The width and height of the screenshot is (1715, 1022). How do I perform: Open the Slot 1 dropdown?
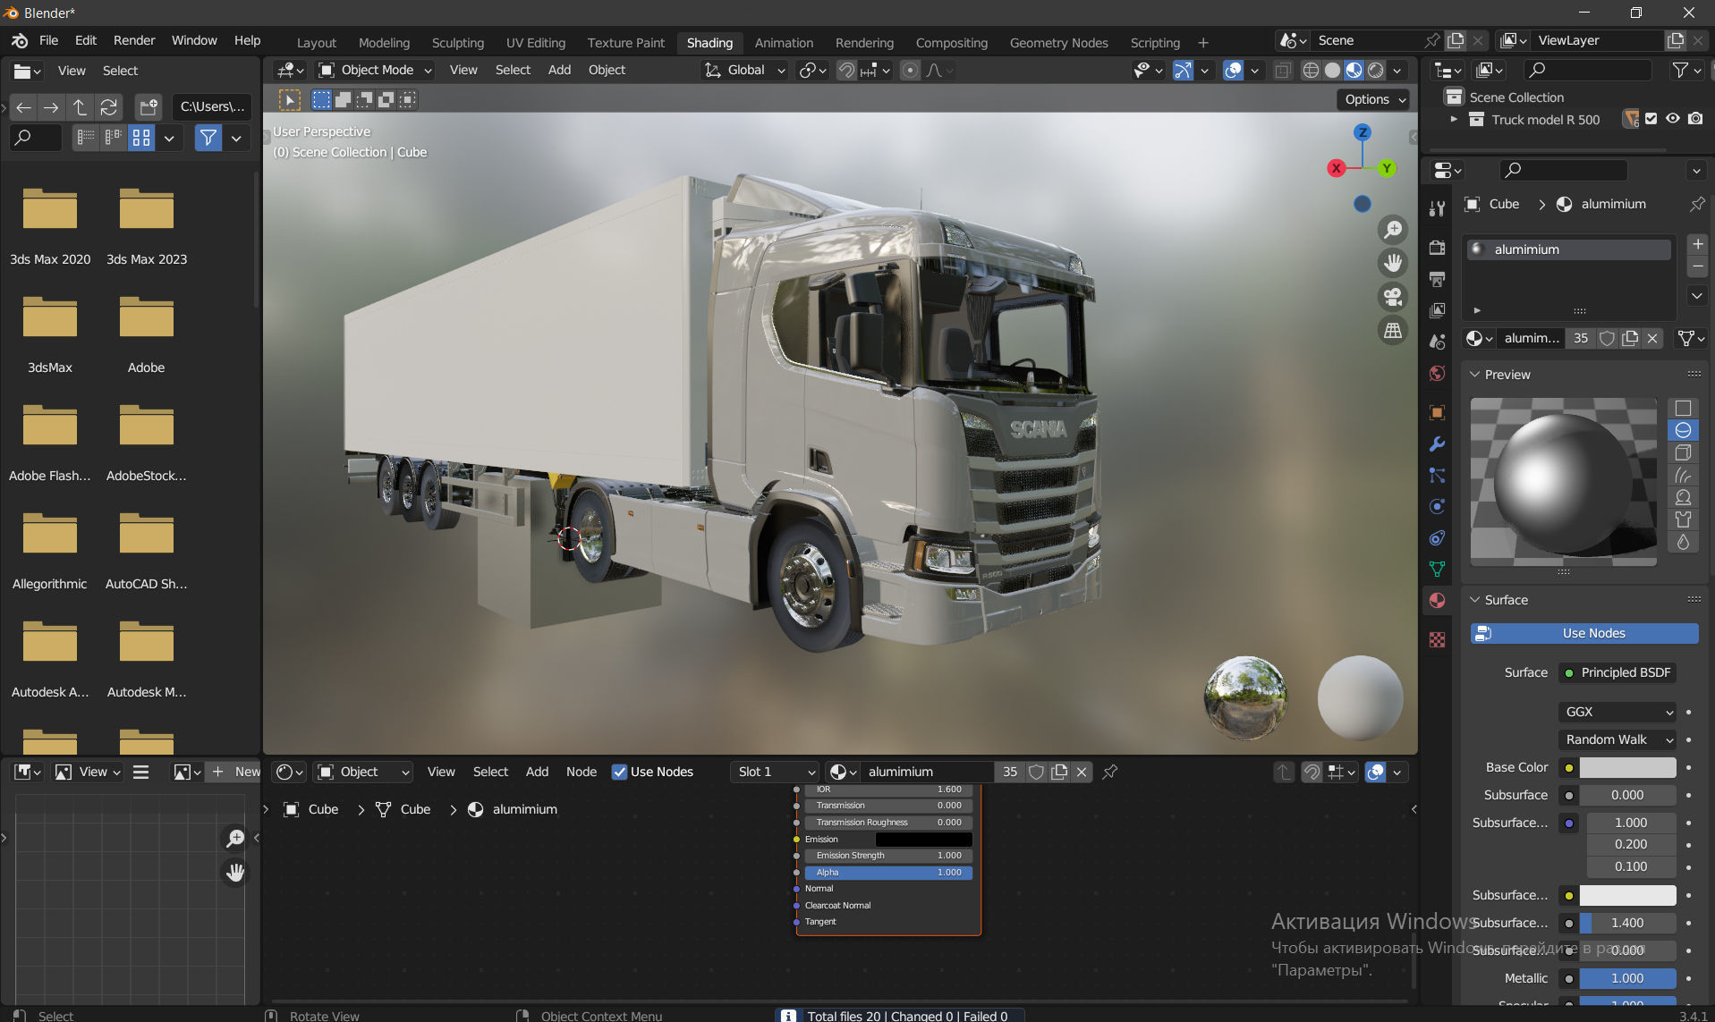tap(775, 772)
